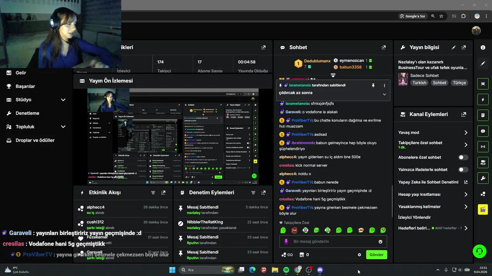Open Yapay Zeka ile Sohbet Denetimi link
This screenshot has height=276, width=492.
pyautogui.click(x=433, y=182)
